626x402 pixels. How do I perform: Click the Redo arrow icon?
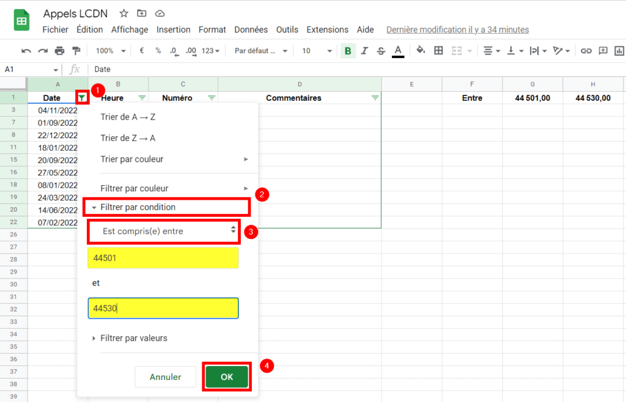[43, 51]
